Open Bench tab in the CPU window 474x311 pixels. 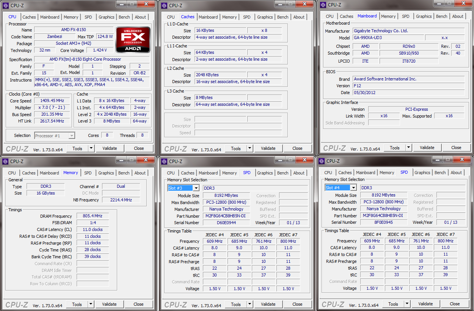[x=124, y=17]
